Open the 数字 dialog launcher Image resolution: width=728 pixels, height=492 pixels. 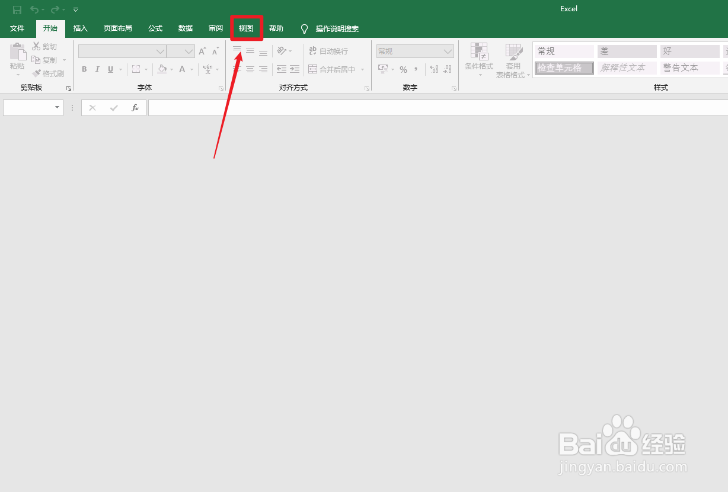454,88
